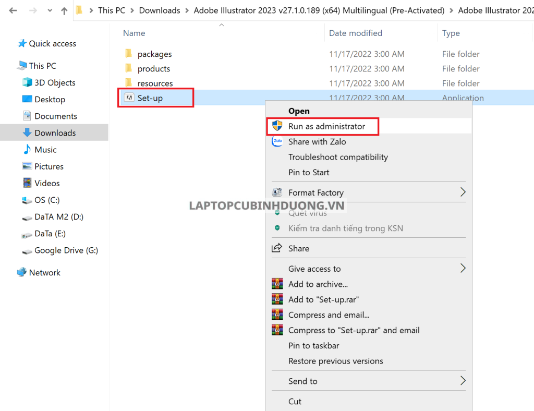Choose Add to archive...
This screenshot has height=411, width=534.
pos(318,284)
